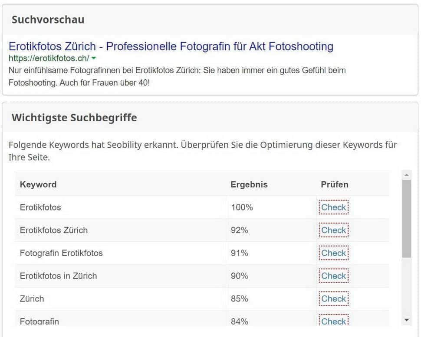Click Check for Fotografin Erotikfotos keyword
The height and width of the screenshot is (337, 421).
coord(333,253)
